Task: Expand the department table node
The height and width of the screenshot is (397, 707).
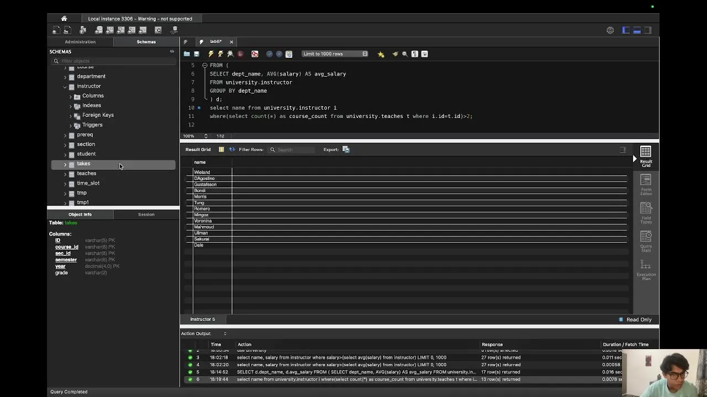Action: (65, 77)
